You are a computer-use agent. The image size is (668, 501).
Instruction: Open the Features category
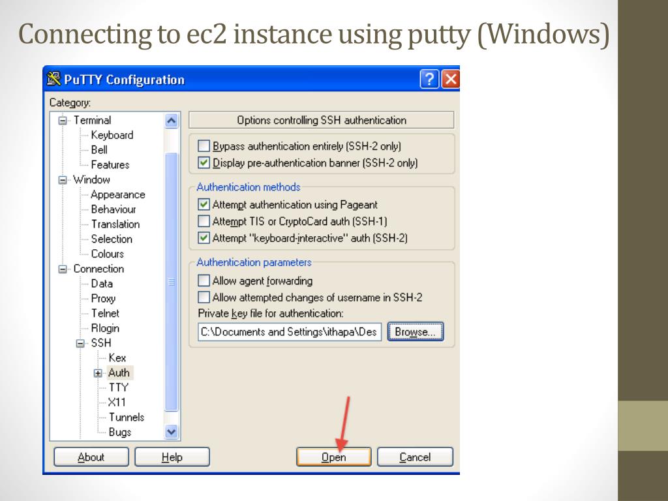coord(110,165)
